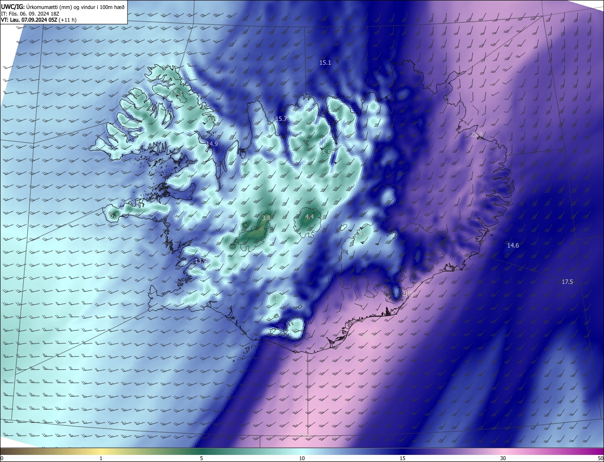
Task: Click the colorbar tick label 15
Action: pyautogui.click(x=403, y=458)
